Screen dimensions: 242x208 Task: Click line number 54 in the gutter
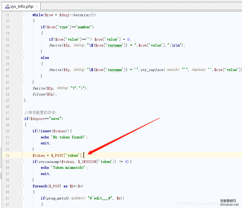[7, 155]
